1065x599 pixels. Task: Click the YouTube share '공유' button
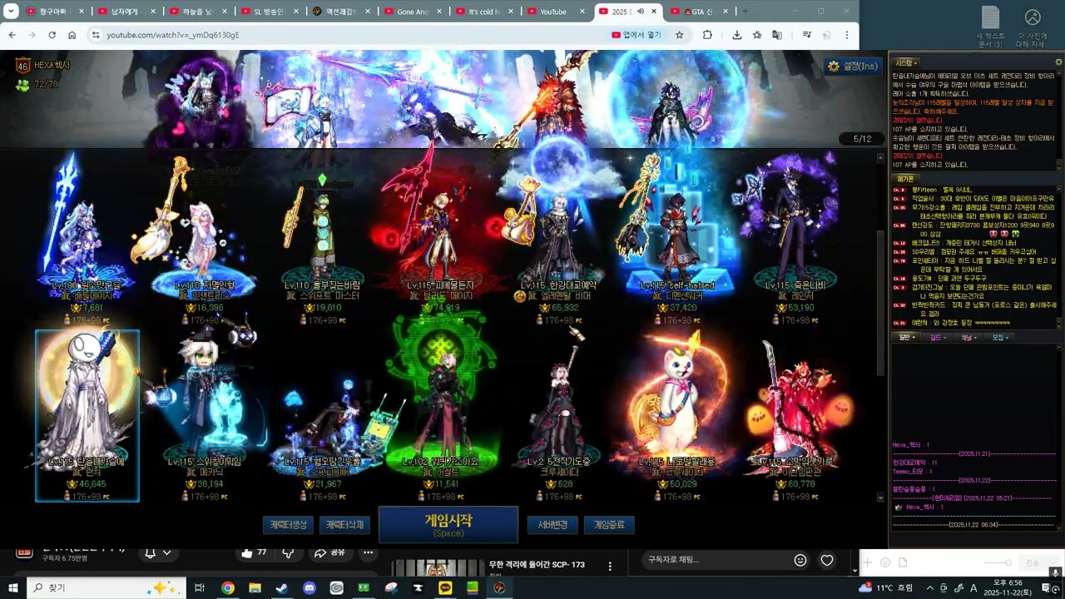(x=329, y=552)
